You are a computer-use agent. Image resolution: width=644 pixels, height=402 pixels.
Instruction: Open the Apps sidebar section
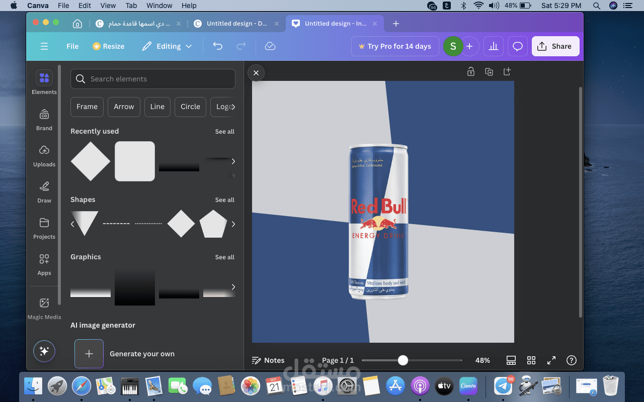[44, 264]
